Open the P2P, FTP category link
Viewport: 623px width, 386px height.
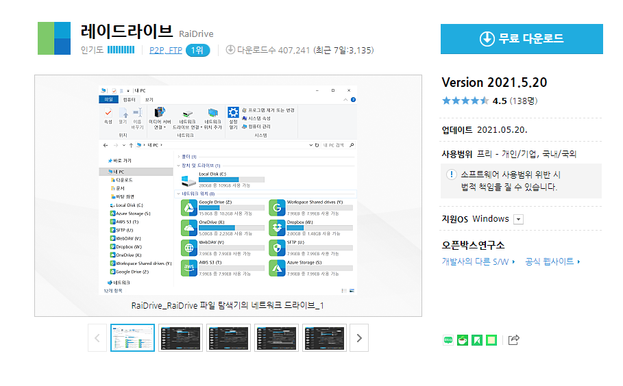pos(166,51)
